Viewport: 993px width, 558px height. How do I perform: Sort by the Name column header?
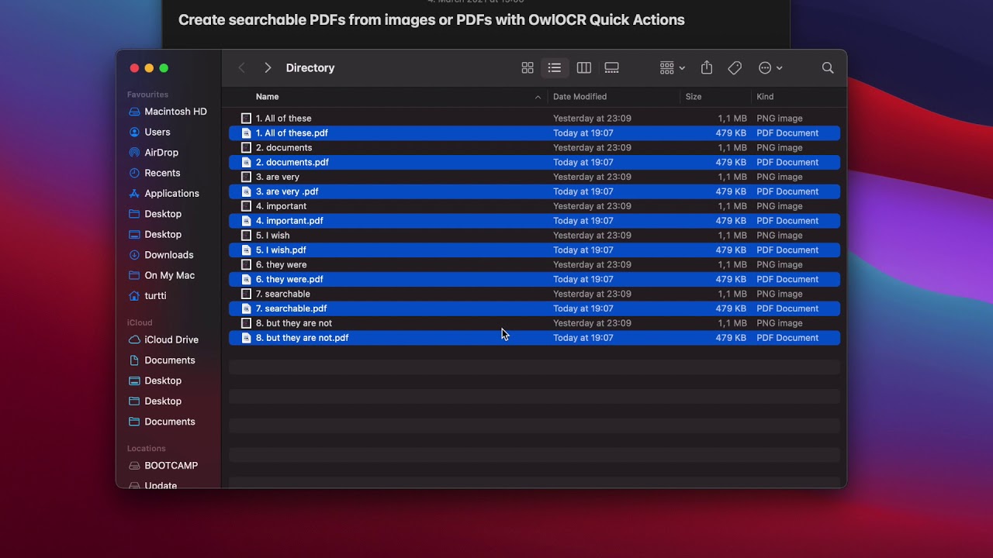[267, 97]
